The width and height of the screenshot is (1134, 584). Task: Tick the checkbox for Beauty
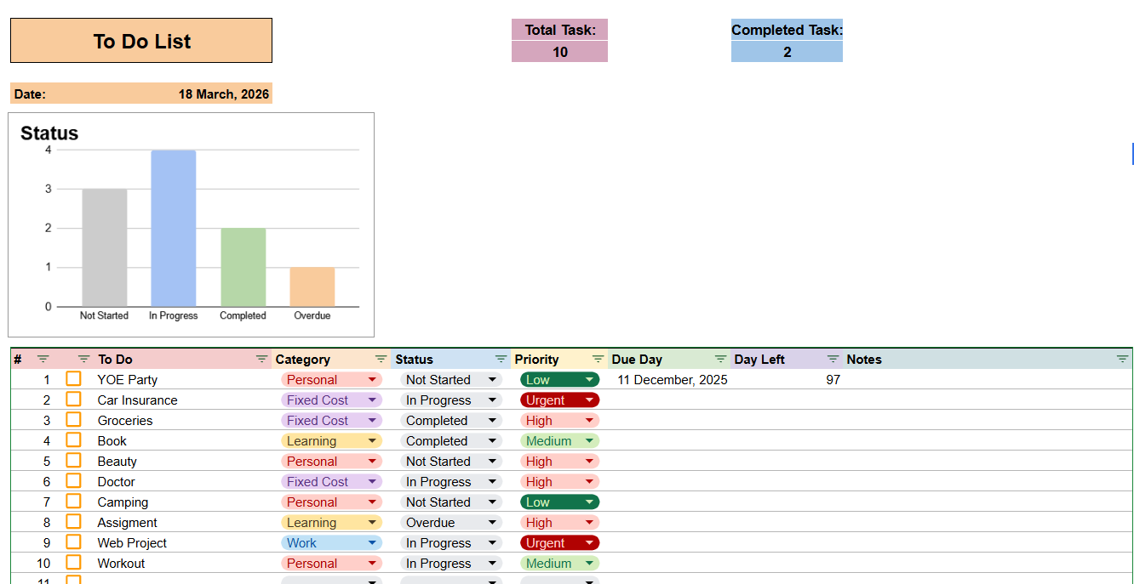[74, 461]
